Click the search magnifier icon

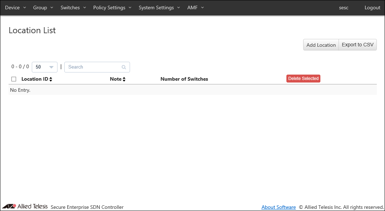click(124, 67)
